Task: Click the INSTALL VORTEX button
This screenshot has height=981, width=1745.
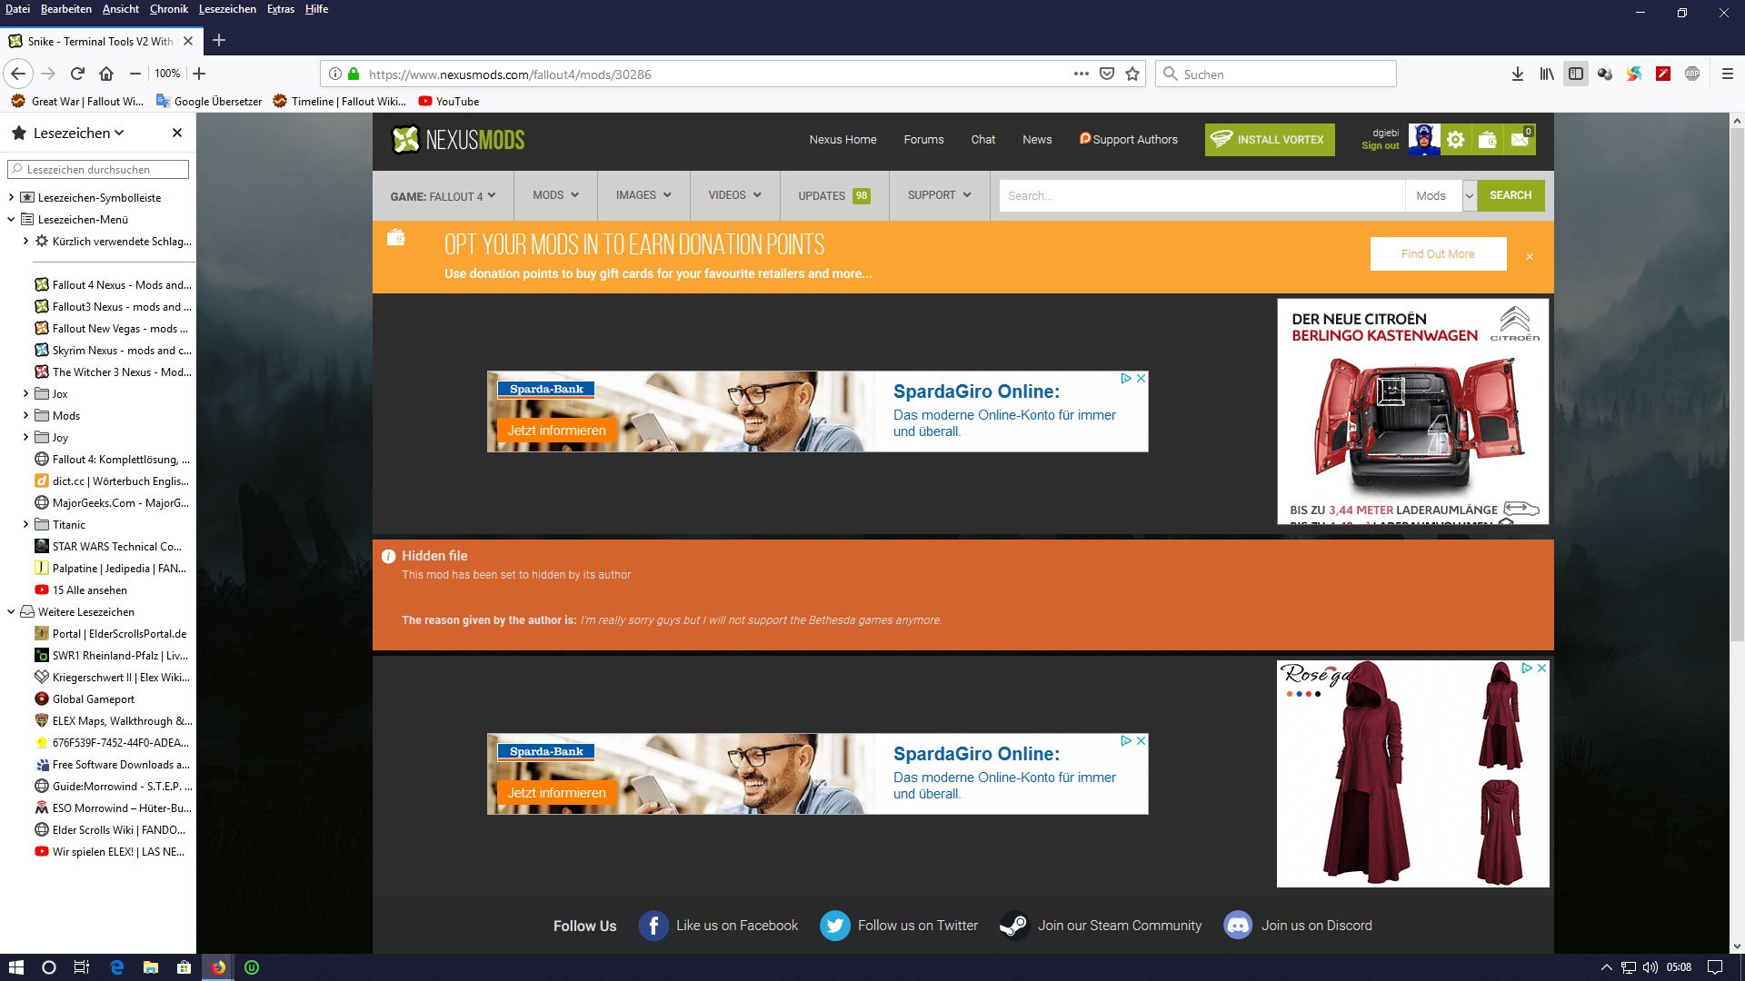Action: click(1269, 140)
